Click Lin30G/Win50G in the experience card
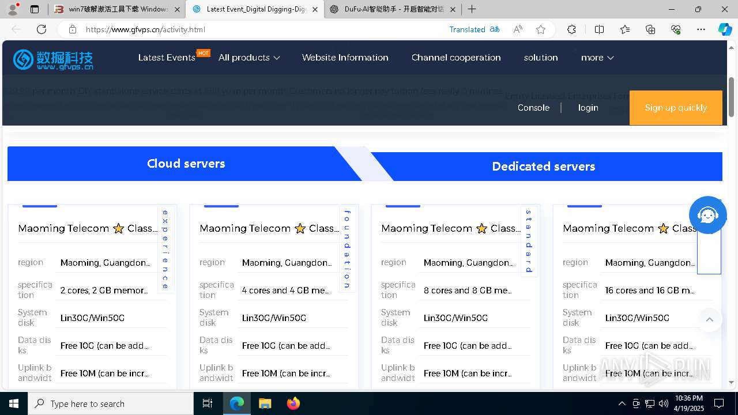This screenshot has width=738, height=415. coord(93,318)
